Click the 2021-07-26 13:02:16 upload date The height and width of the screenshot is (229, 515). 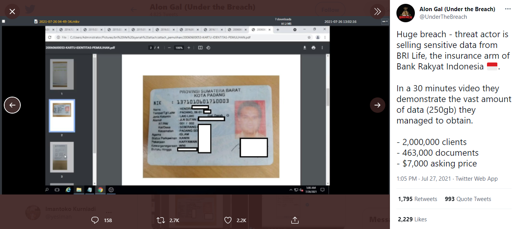[340, 21]
